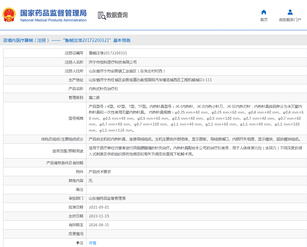This screenshot has width=307, height=247.
Task: Click approval date 2021-09-01
Action: 99,207
